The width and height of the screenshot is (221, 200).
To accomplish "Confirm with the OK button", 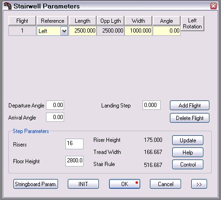I will 124,184.
